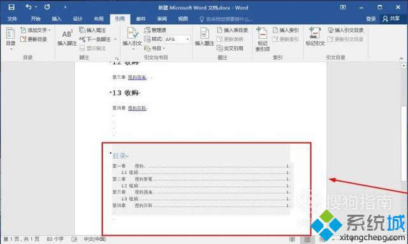
Task: Click the 插入引文 icon
Action: coord(132,38)
